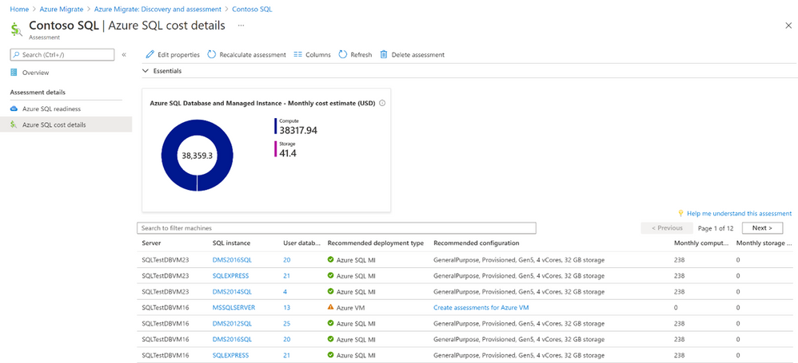Click the Page 1 of 12 indicator
The image size is (798, 363).
click(x=716, y=228)
